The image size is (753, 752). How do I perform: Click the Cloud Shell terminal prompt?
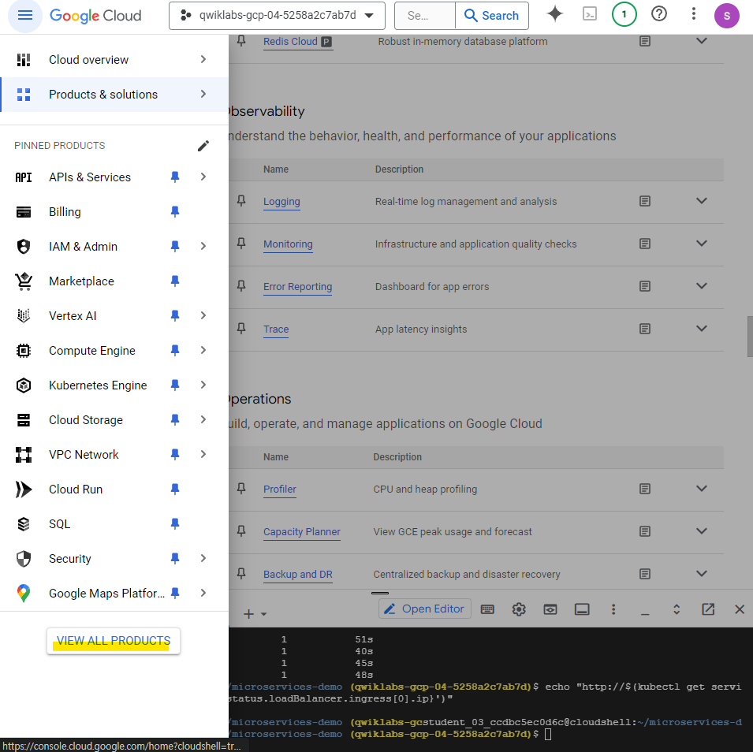(x=547, y=734)
